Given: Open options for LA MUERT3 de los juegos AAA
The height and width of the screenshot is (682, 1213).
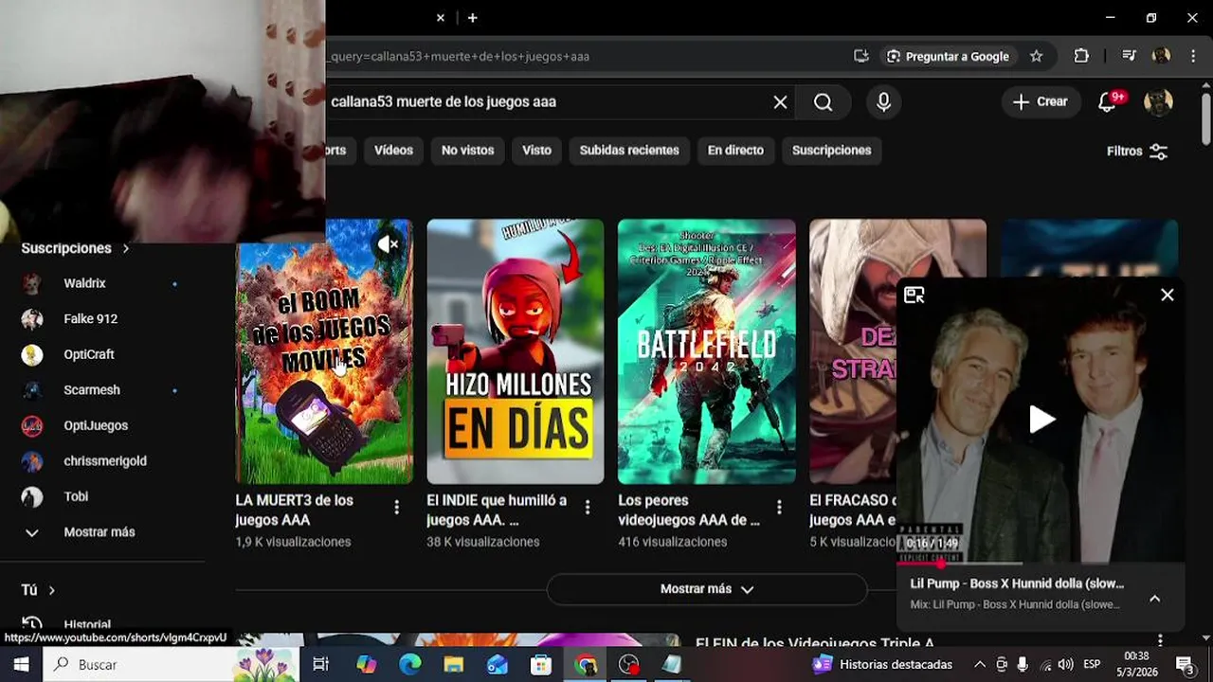Looking at the screenshot, I should 396,509.
